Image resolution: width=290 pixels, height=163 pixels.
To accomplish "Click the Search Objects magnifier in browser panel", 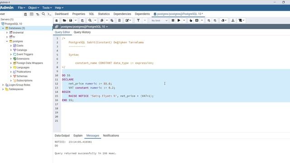I will pos(43,14).
